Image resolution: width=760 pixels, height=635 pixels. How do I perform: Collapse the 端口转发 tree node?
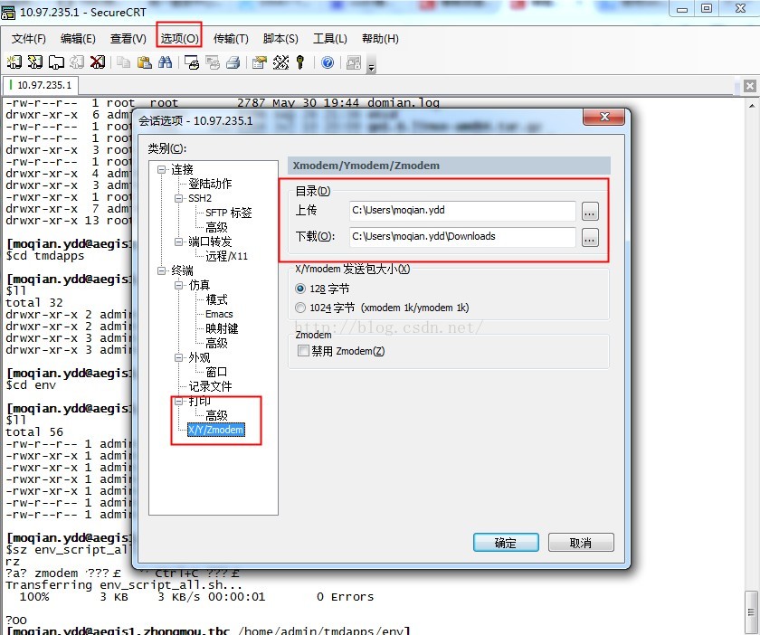click(x=178, y=242)
